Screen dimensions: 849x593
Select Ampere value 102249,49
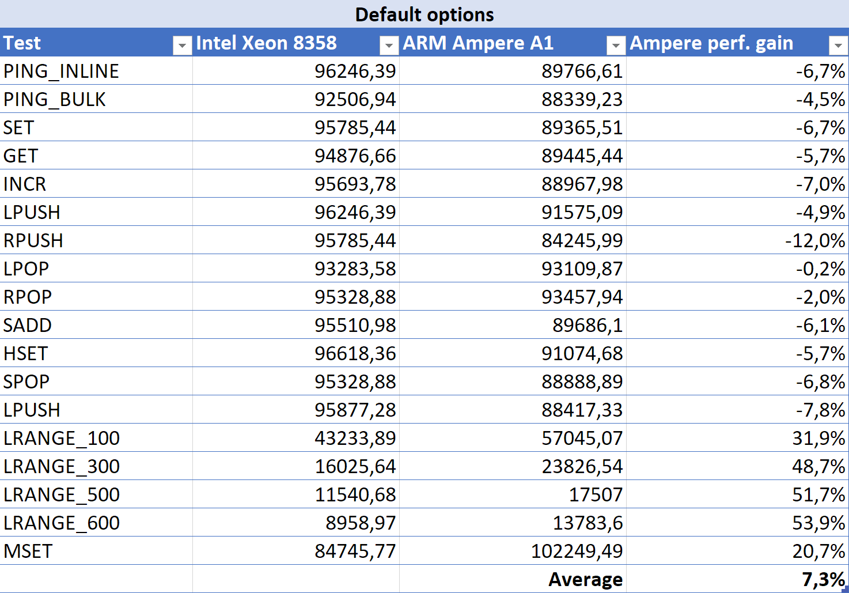[x=513, y=551]
